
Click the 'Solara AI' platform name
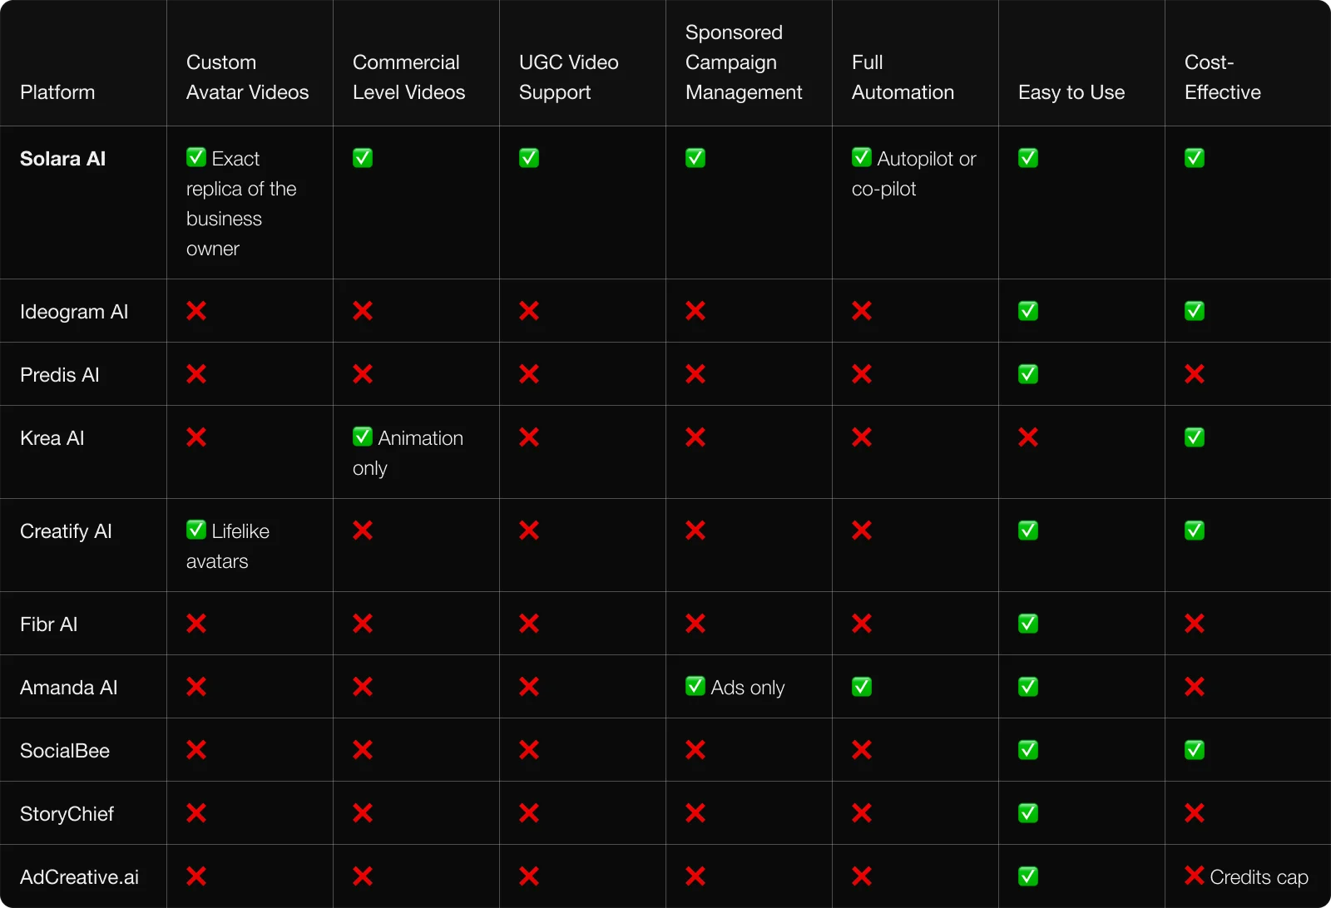coord(63,159)
